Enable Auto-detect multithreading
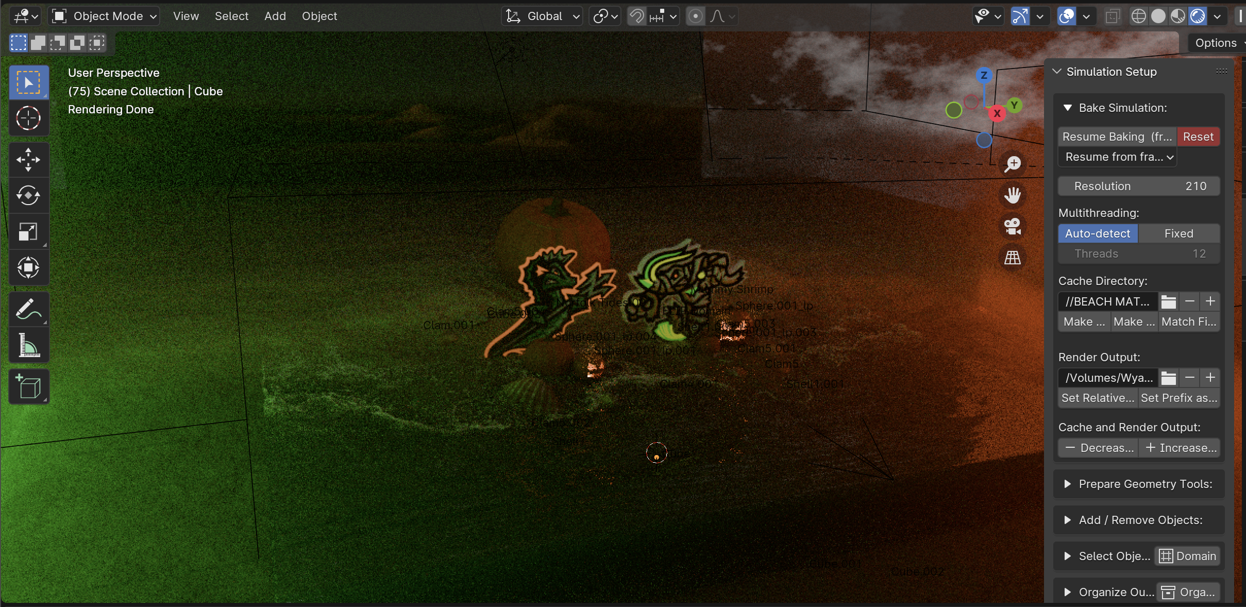Viewport: 1246px width, 607px height. (x=1098, y=233)
